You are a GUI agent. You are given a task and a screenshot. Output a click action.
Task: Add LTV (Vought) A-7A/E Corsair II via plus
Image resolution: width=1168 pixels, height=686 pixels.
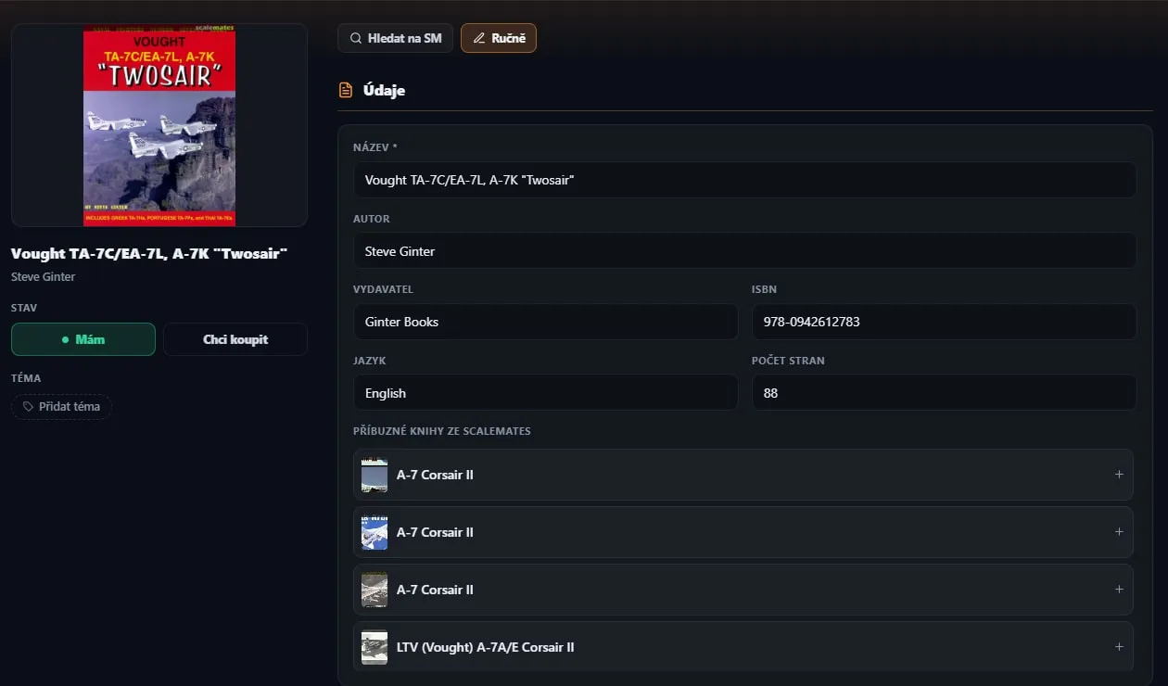click(1119, 647)
